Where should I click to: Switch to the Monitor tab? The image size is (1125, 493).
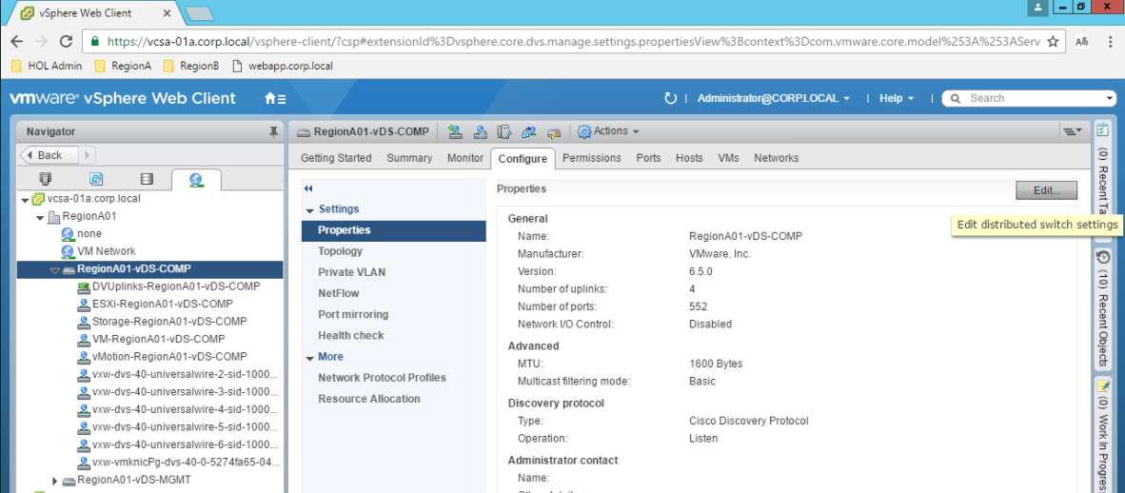tap(464, 158)
